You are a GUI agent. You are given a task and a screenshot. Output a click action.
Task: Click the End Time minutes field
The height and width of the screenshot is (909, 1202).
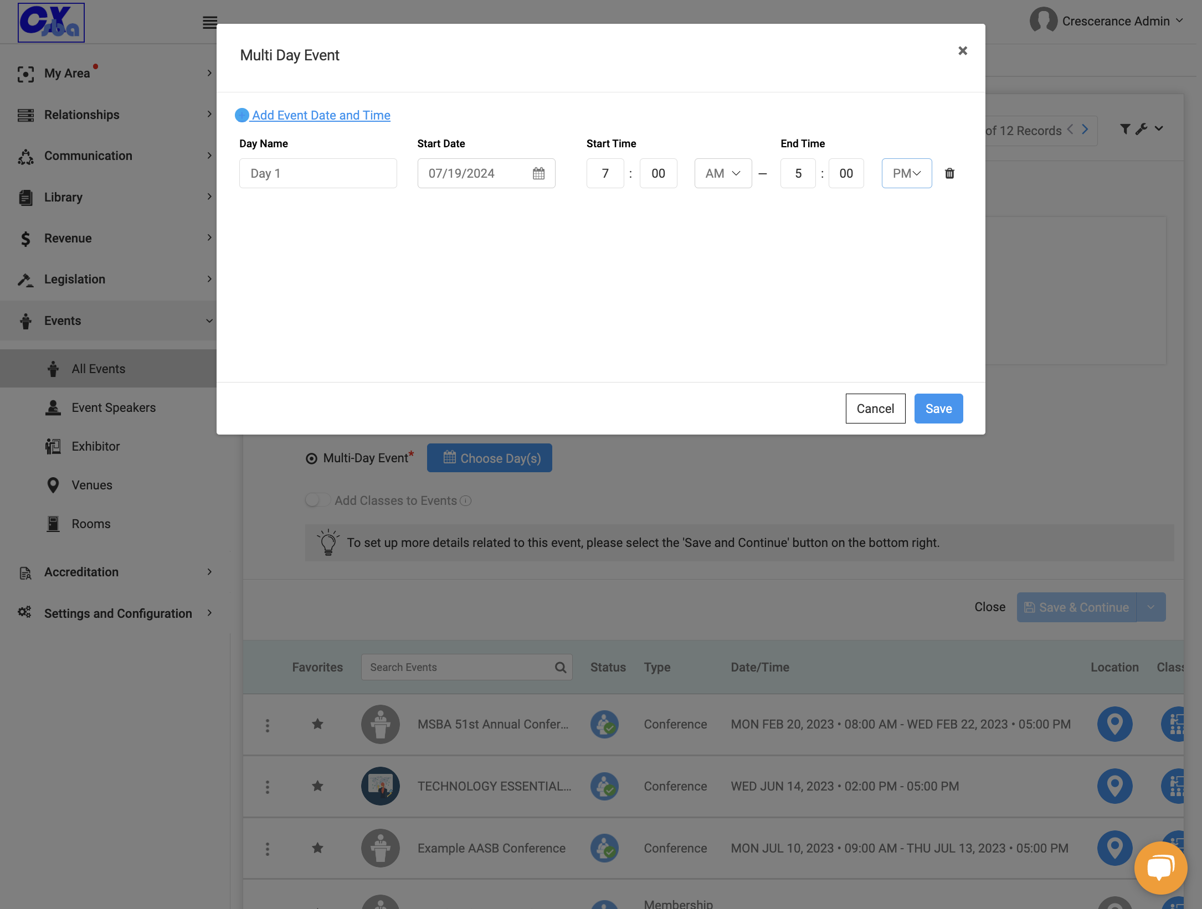[846, 173]
